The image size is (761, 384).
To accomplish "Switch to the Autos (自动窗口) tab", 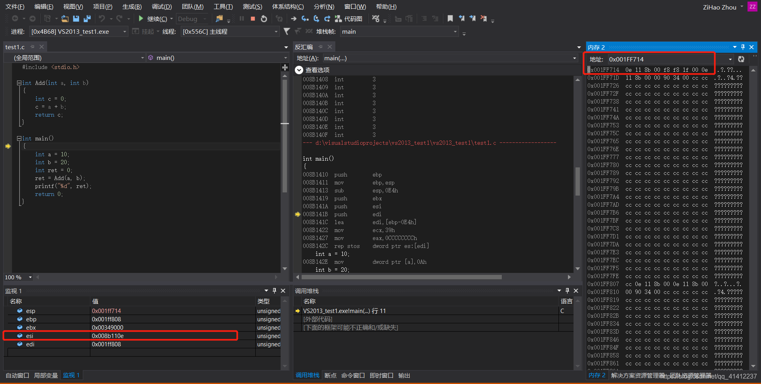I will pyautogui.click(x=17, y=375).
